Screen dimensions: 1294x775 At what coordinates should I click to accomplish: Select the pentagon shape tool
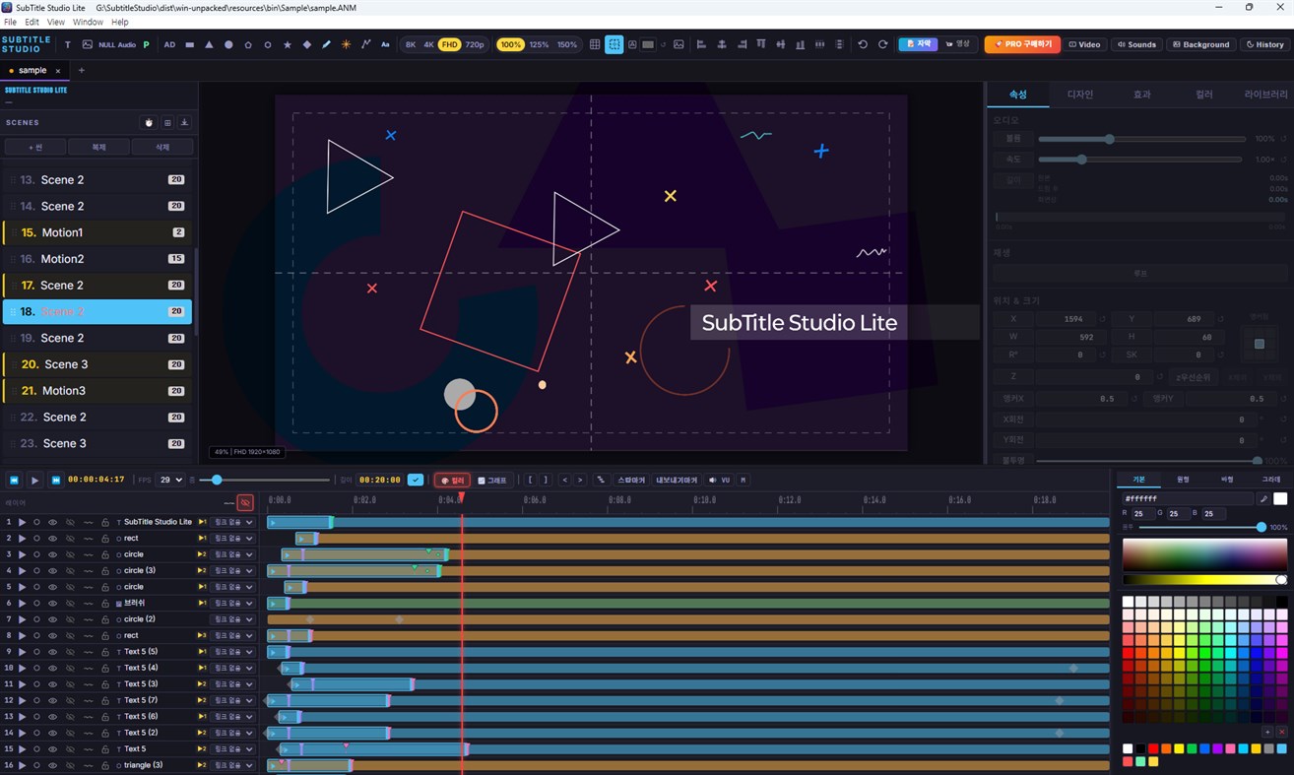point(248,44)
